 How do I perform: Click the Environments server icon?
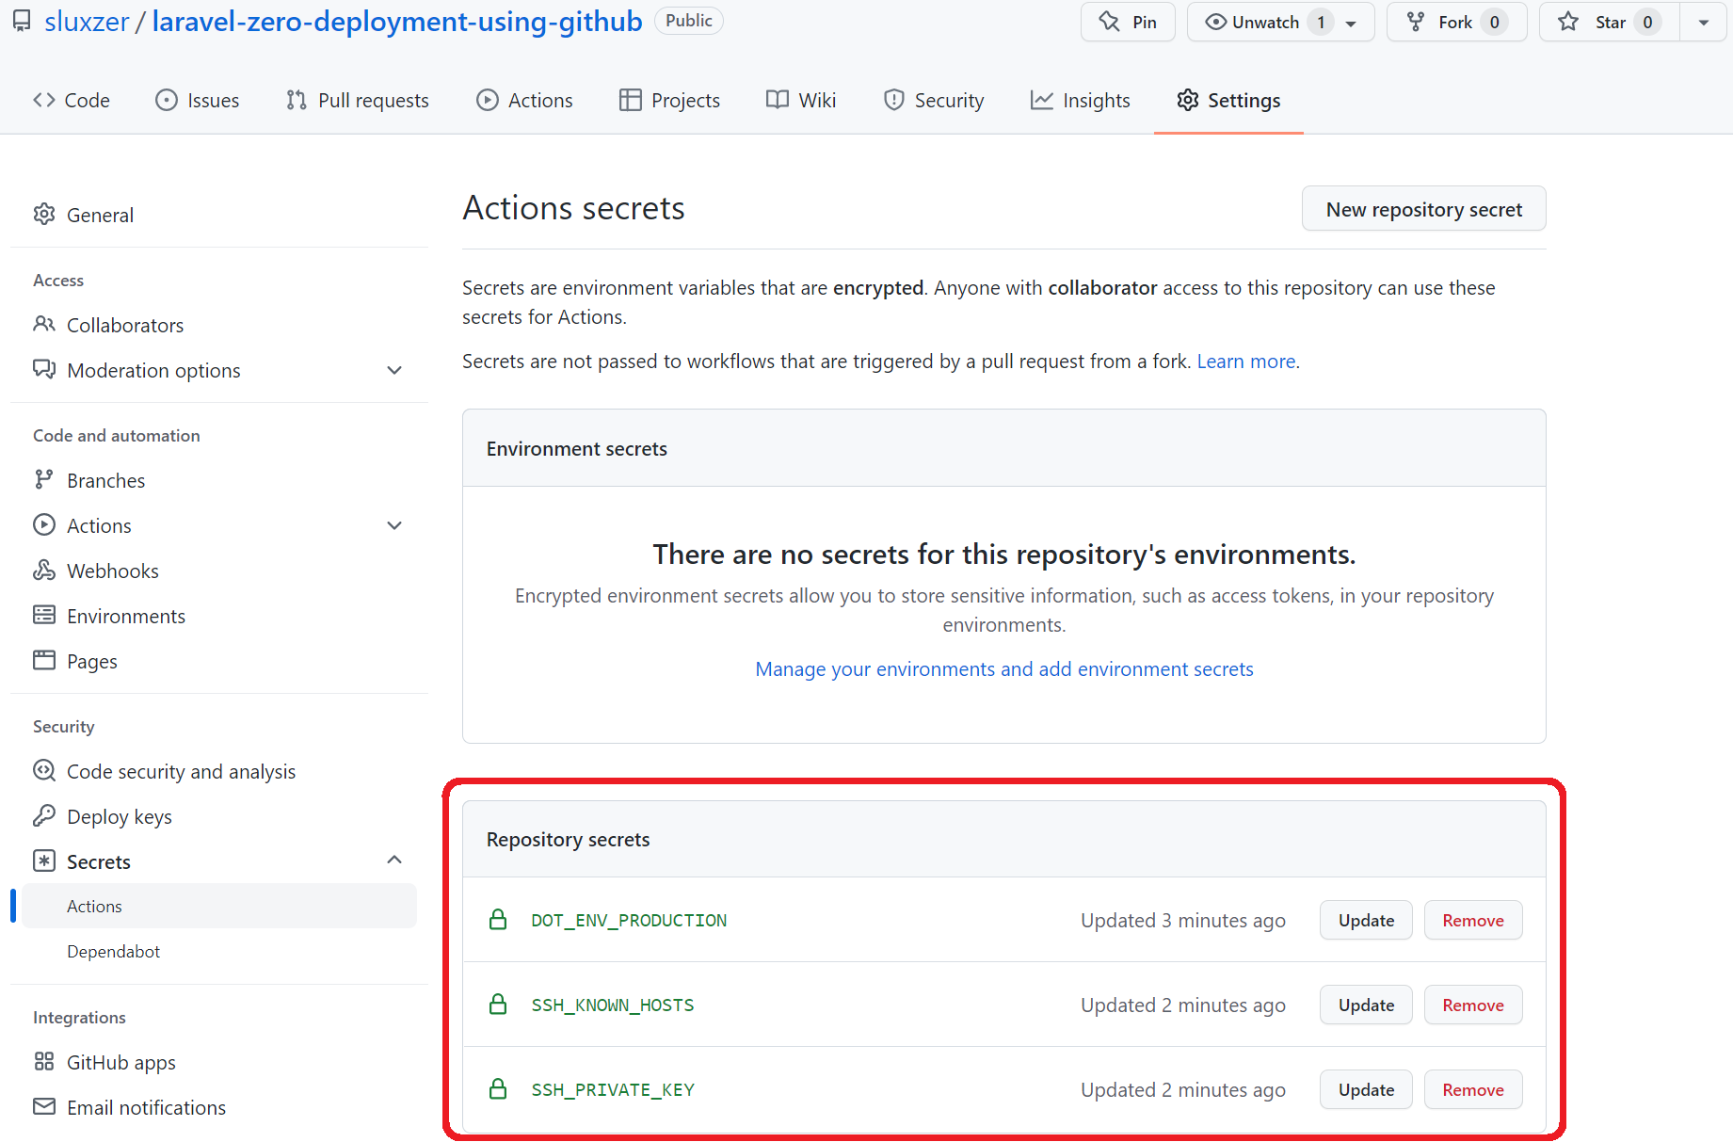(44, 616)
